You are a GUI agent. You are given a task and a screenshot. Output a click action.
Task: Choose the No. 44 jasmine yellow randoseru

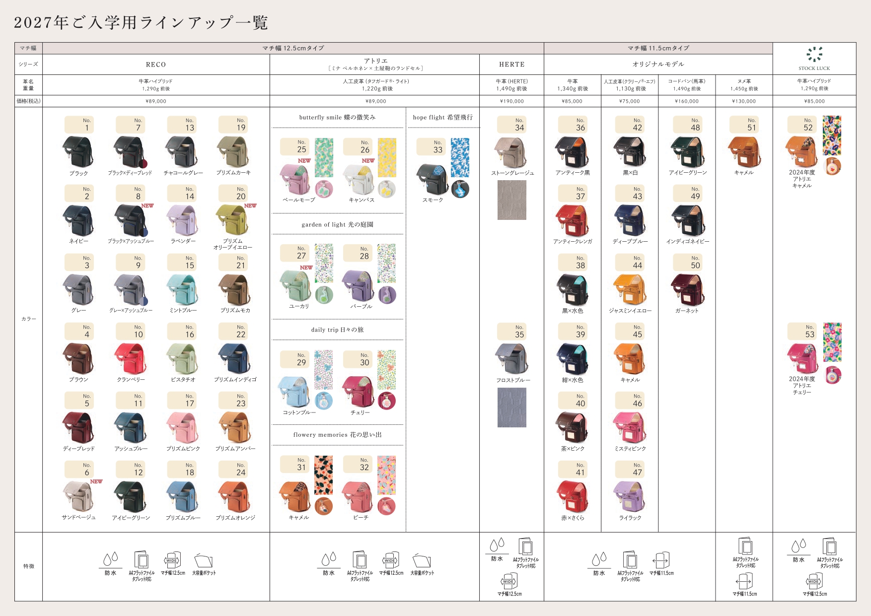[x=630, y=289]
